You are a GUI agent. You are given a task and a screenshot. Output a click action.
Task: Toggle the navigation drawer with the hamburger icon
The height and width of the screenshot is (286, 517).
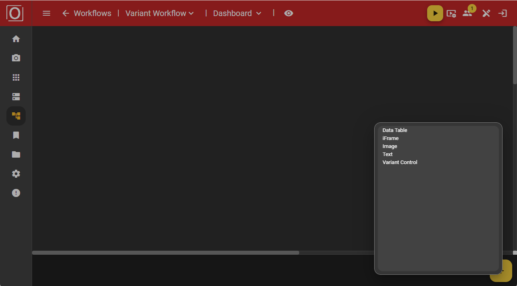click(x=47, y=13)
